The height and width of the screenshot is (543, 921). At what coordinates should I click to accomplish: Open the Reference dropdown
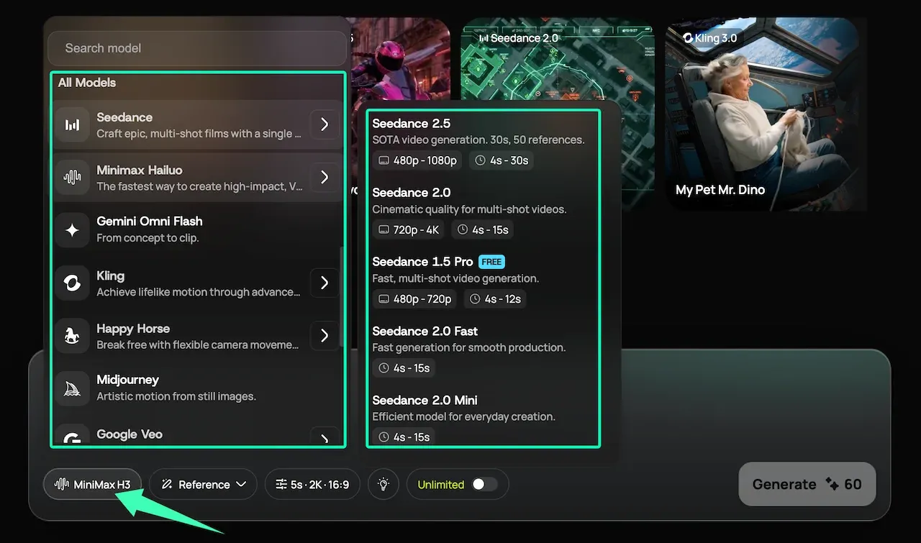pyautogui.click(x=203, y=485)
